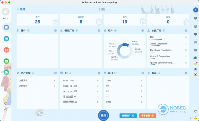
Task: Open the task dropdown under the Goby logo
Action: tap(10, 18)
